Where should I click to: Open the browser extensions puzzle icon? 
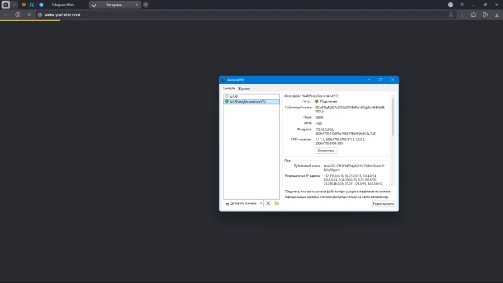[473, 15]
